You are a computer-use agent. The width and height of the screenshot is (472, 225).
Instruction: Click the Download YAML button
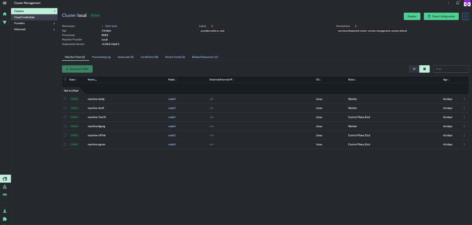(77, 69)
